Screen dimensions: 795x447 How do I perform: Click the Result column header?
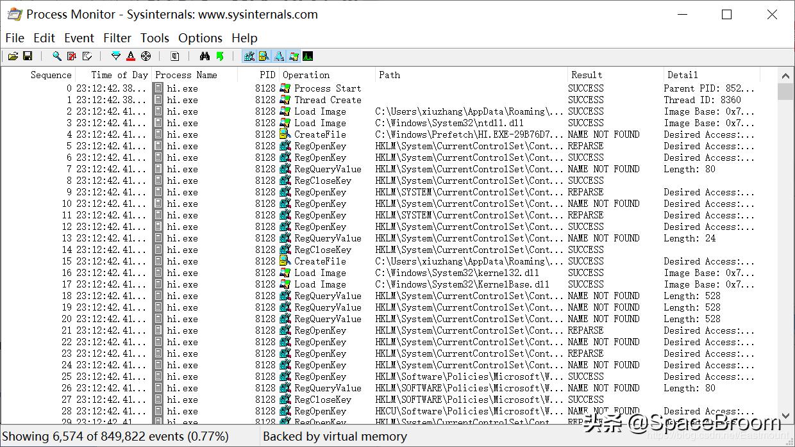[615, 75]
